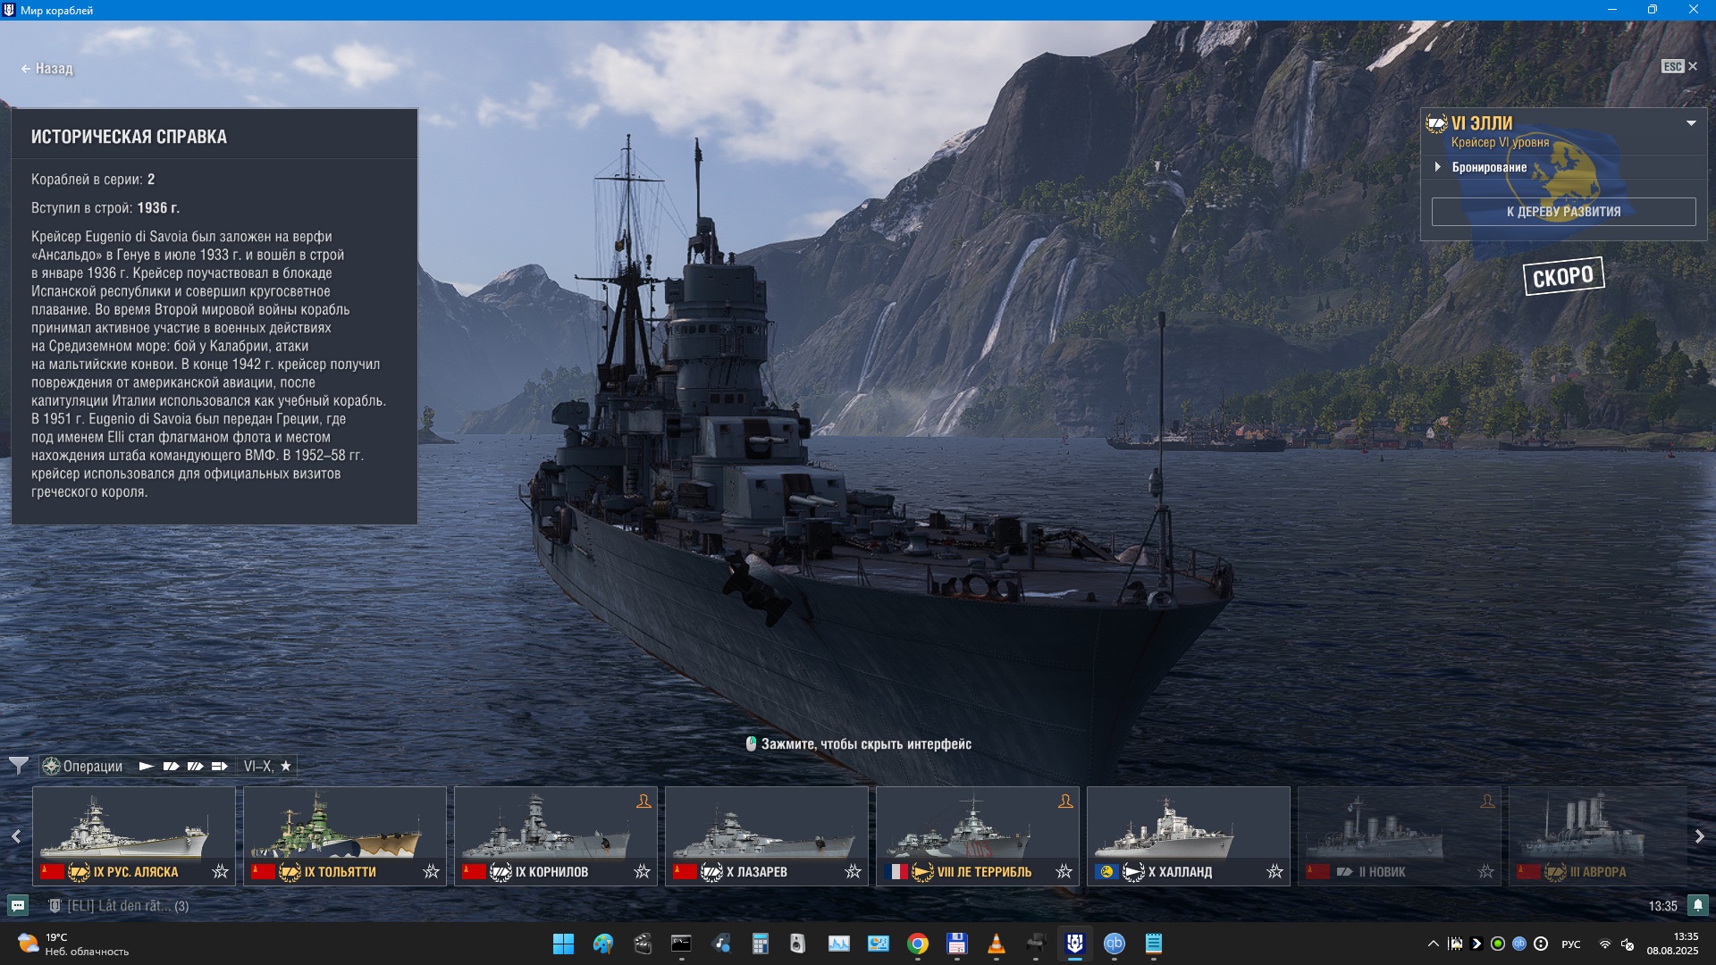Toggle the favorites star in the filter bar
Screen dimensions: 1716x965
tap(286, 766)
